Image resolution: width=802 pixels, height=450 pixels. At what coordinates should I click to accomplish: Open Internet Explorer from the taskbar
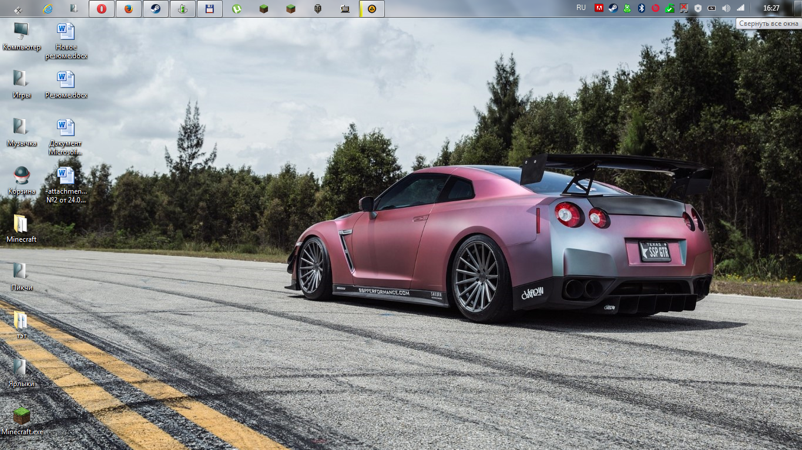pos(48,9)
